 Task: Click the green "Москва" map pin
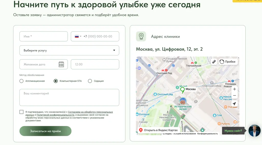[x=182, y=90]
